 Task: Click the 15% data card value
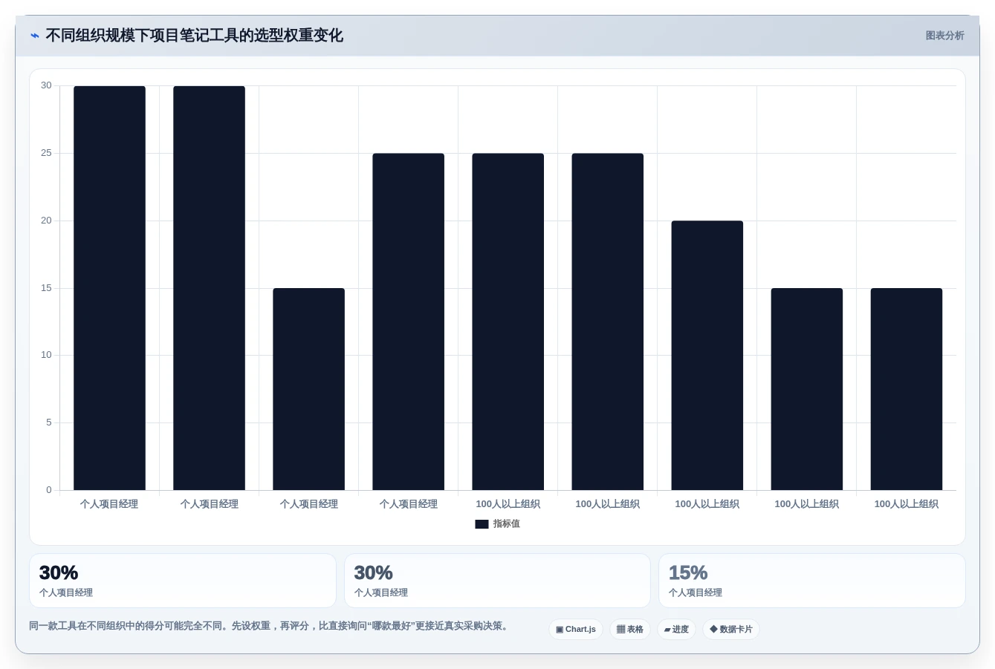(x=688, y=573)
